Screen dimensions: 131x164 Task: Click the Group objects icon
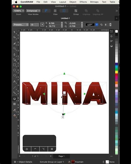[x=76, y=11]
